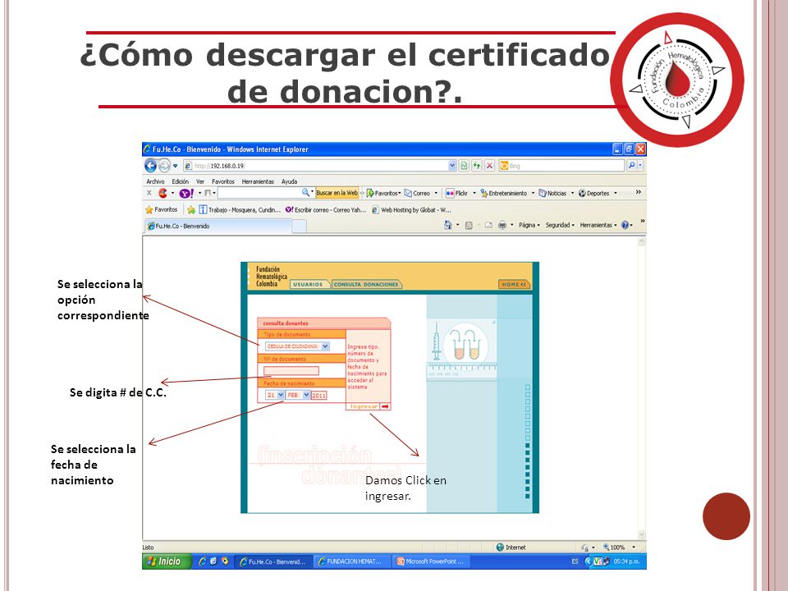Open Tipo de documento dropdown
788x591 pixels.
(x=325, y=346)
